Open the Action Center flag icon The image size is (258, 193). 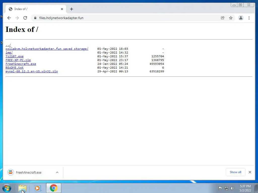[x=220, y=188]
